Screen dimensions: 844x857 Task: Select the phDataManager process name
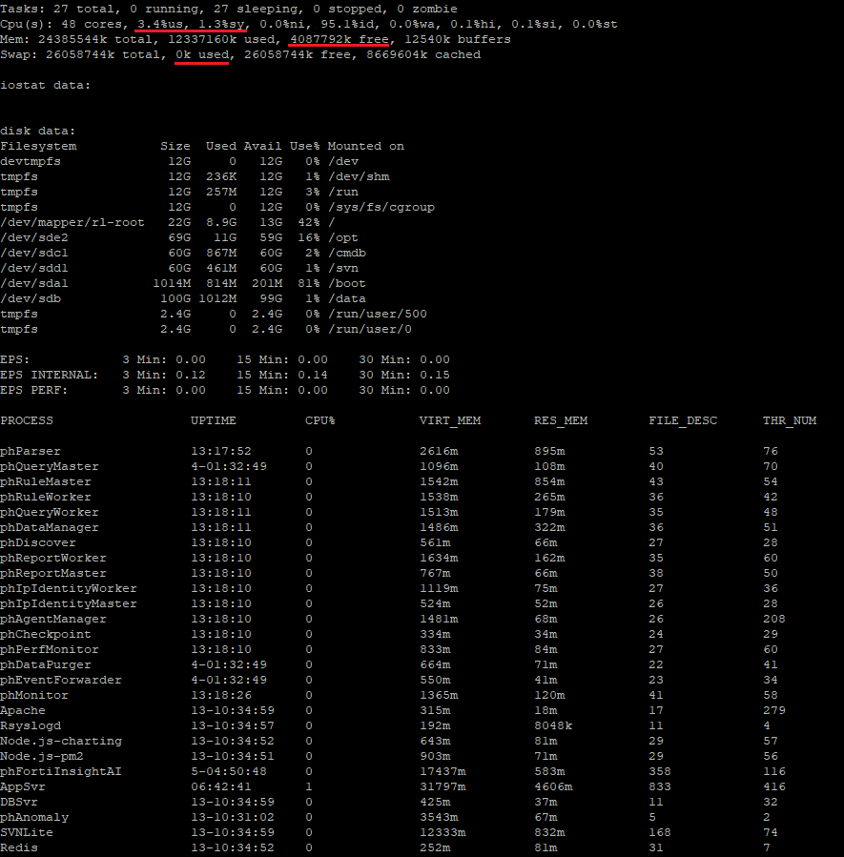(x=50, y=528)
